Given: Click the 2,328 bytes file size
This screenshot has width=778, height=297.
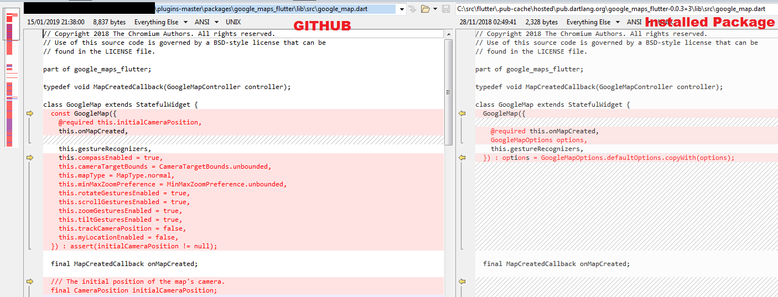Looking at the screenshot, I should click(x=542, y=22).
